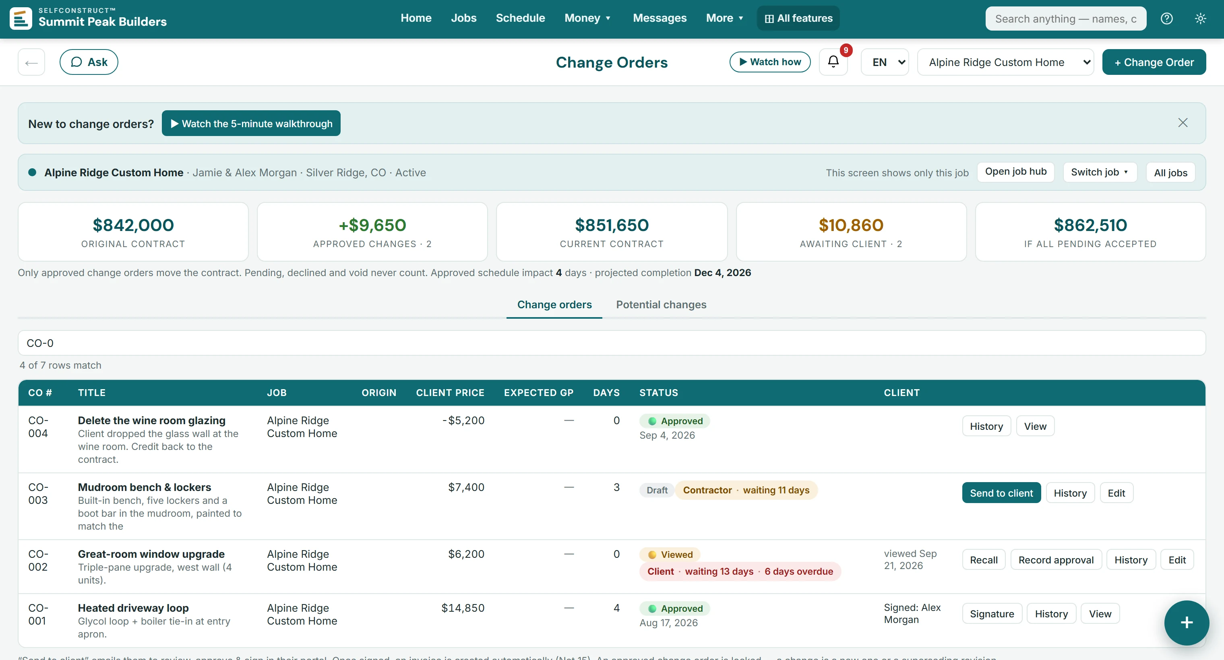Open the EN language dropdown
The height and width of the screenshot is (660, 1224).
(885, 62)
